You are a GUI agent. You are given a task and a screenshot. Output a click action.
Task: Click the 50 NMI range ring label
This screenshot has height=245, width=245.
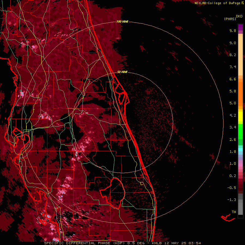tap(122, 72)
